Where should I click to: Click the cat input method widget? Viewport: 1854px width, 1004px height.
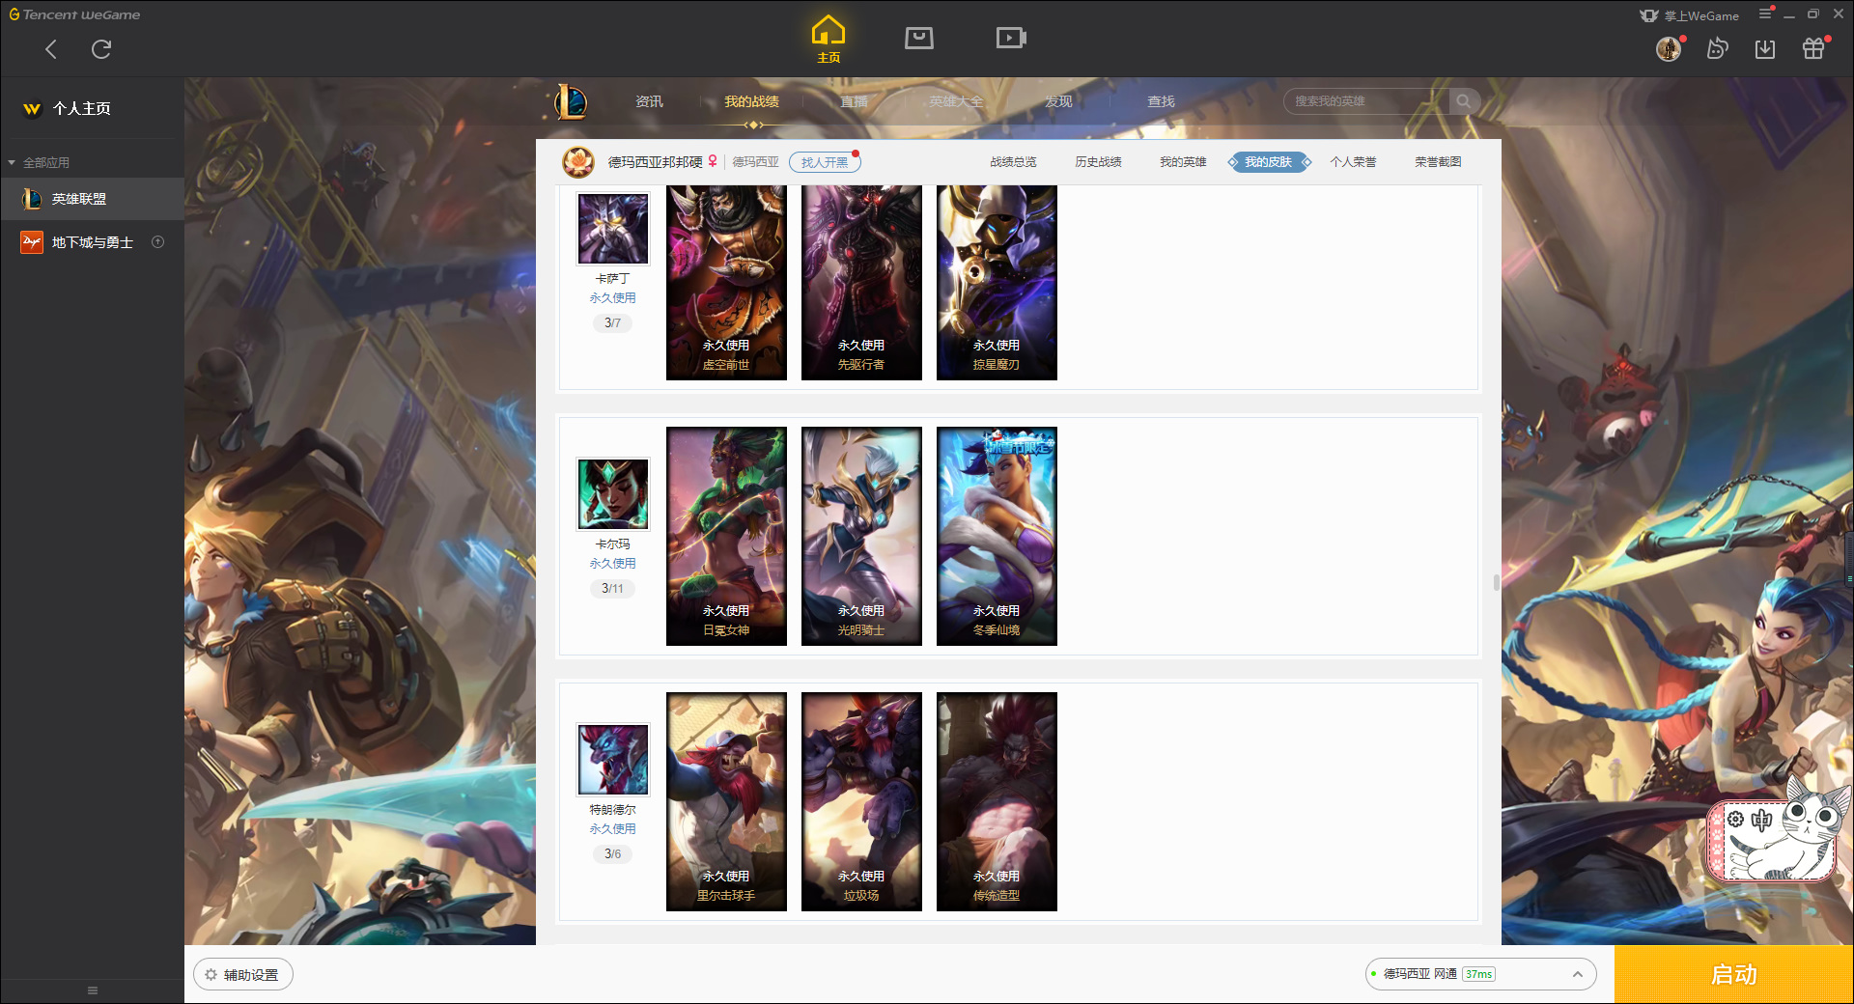coord(1777,830)
